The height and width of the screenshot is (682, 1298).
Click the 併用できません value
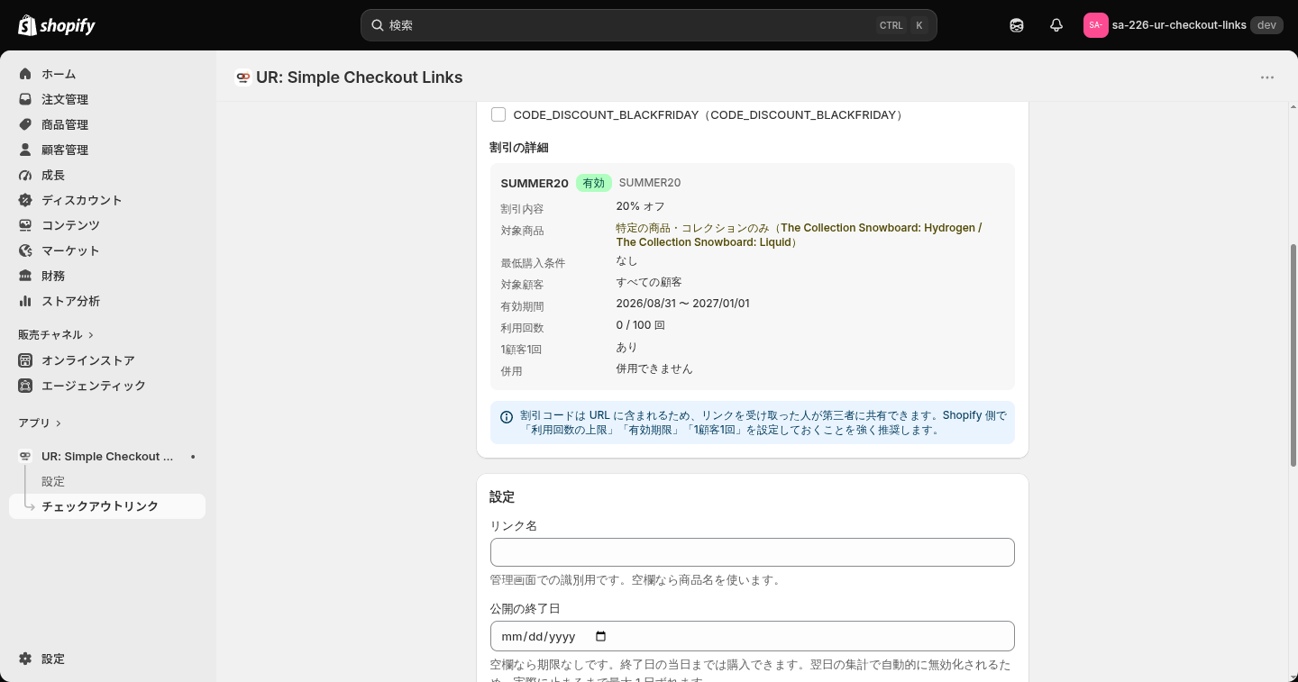point(654,368)
